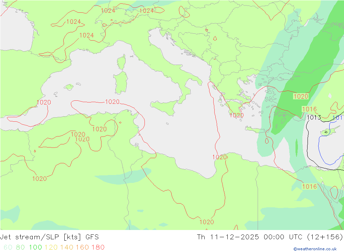Click the 1020 label on the Libyan coast
The width and height of the screenshot is (344, 252).
click(x=219, y=157)
